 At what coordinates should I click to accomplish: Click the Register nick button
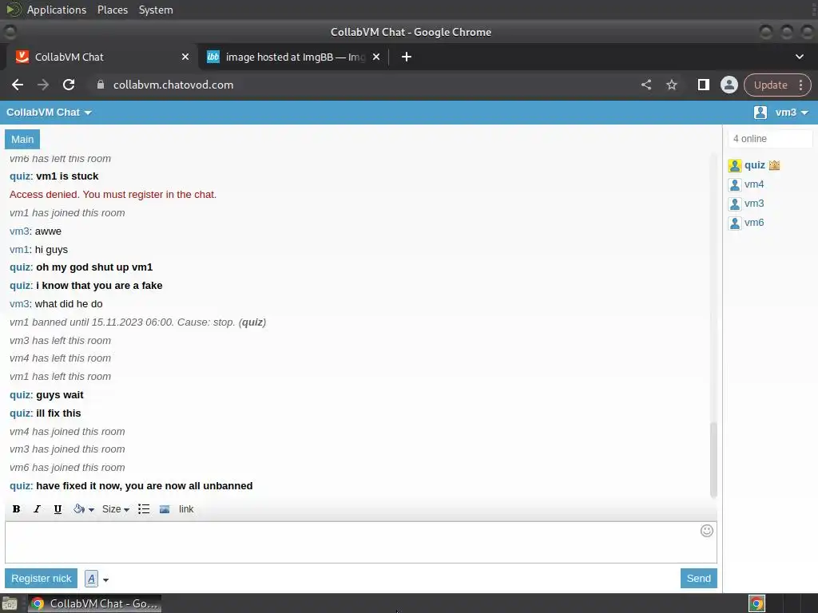(42, 578)
